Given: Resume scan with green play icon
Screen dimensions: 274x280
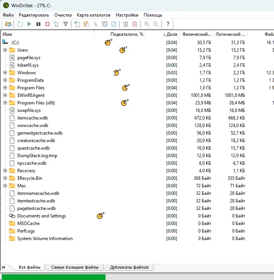Looking at the screenshot, I should click(29, 24).
